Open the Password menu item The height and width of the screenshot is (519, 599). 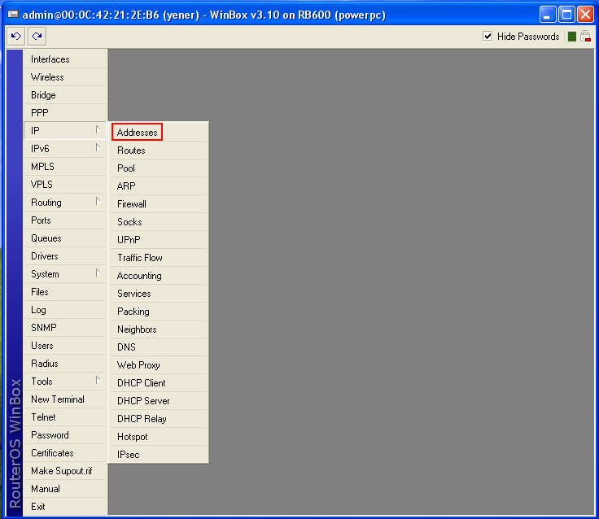coord(65,435)
